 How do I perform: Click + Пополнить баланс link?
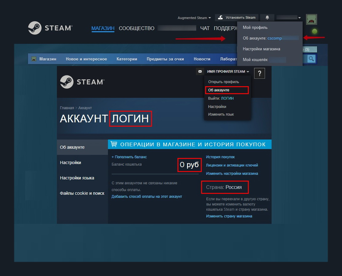point(129,157)
